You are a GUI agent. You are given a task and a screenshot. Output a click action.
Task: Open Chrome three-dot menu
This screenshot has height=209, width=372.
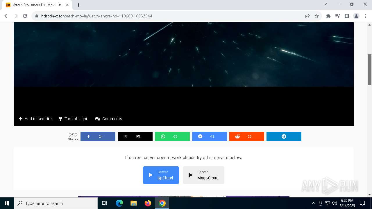coord(365,16)
